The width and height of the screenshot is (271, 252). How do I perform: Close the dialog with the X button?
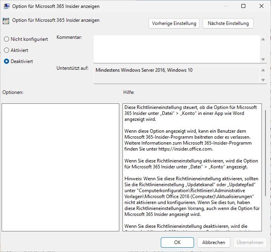click(261, 6)
